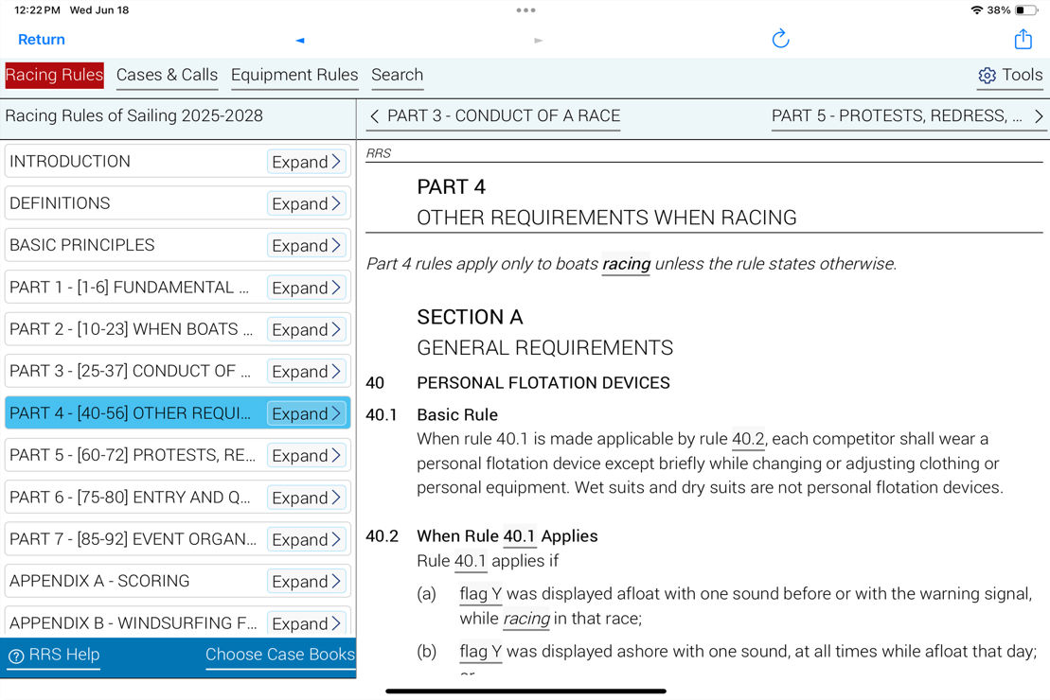Screen dimensions: 1050x700
Task: Navigate to PART 3 - CONDUCT OF A RACE
Action: point(492,115)
